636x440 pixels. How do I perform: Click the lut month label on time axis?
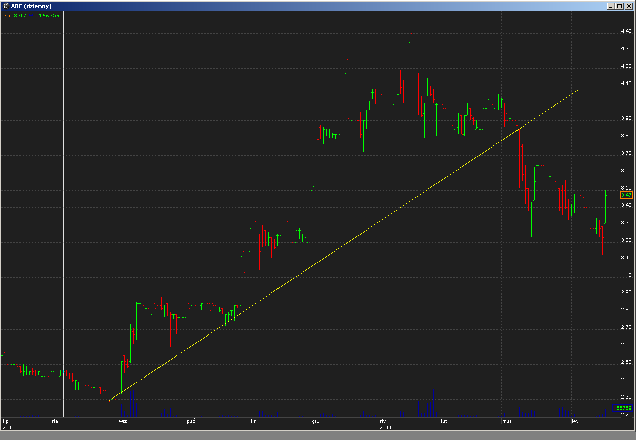444,421
